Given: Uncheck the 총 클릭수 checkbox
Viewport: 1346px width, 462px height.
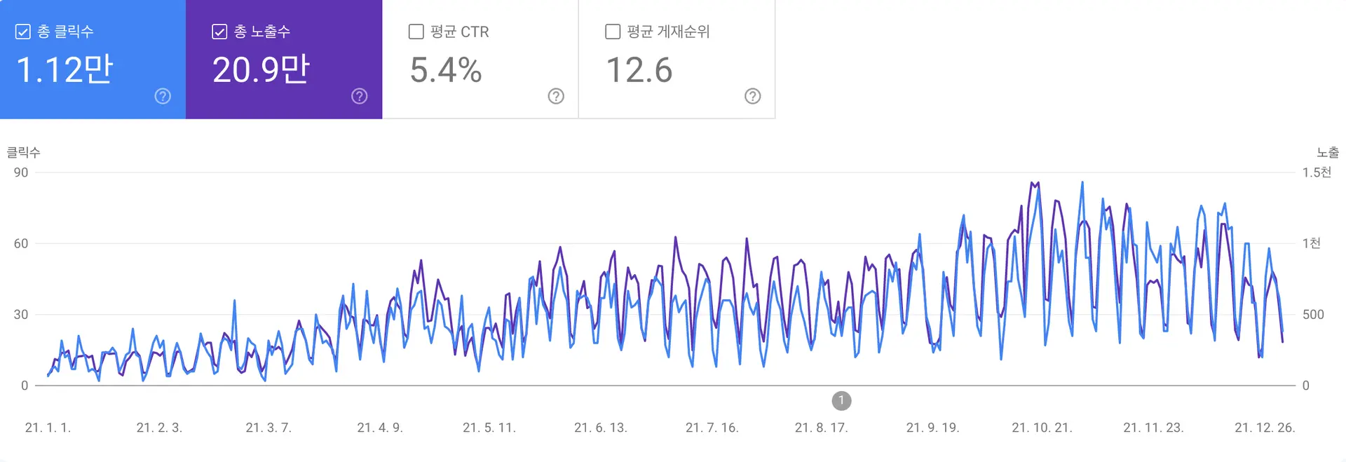Looking at the screenshot, I should pos(23,32).
